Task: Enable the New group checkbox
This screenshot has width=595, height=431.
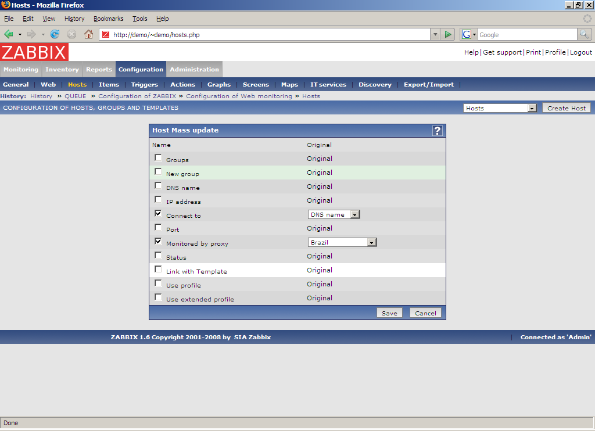Action: pyautogui.click(x=158, y=172)
